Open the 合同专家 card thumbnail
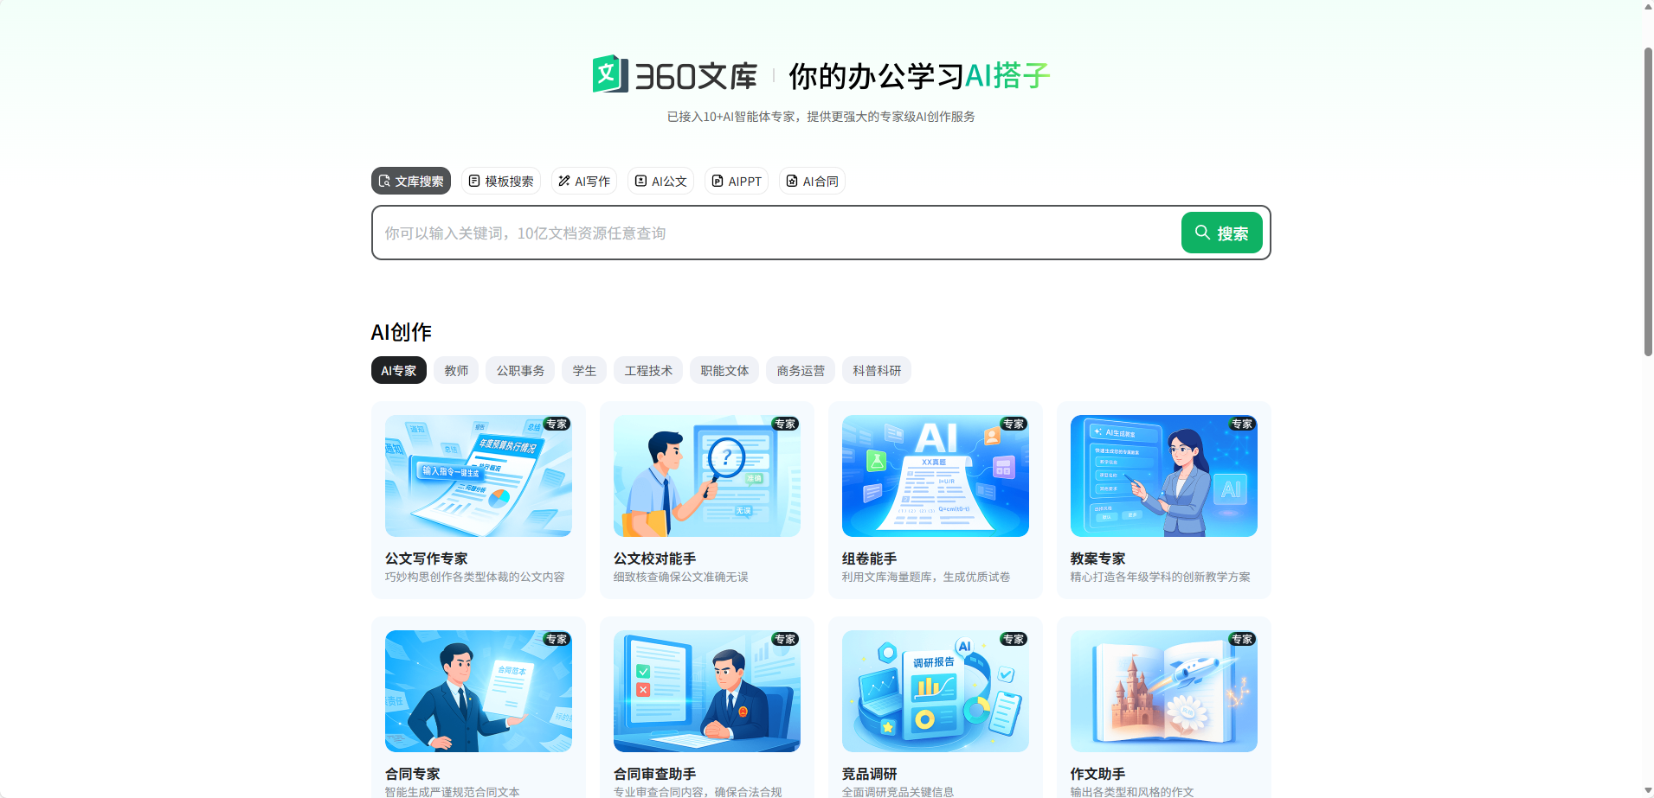This screenshot has width=1654, height=798. pos(479,691)
